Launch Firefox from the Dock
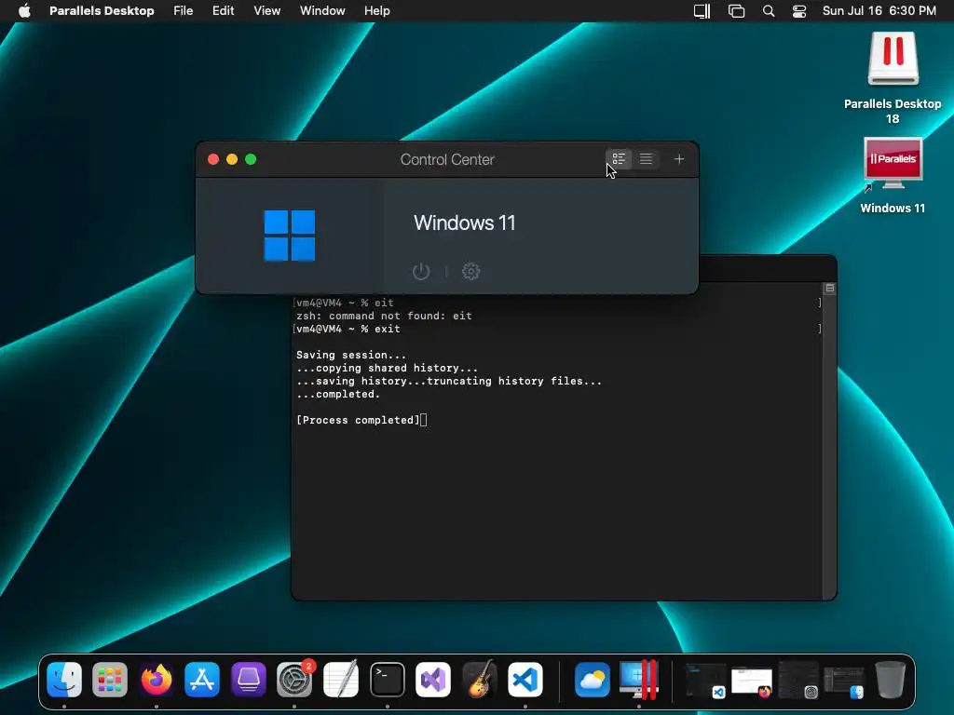Image resolution: width=954 pixels, height=715 pixels. 157,679
